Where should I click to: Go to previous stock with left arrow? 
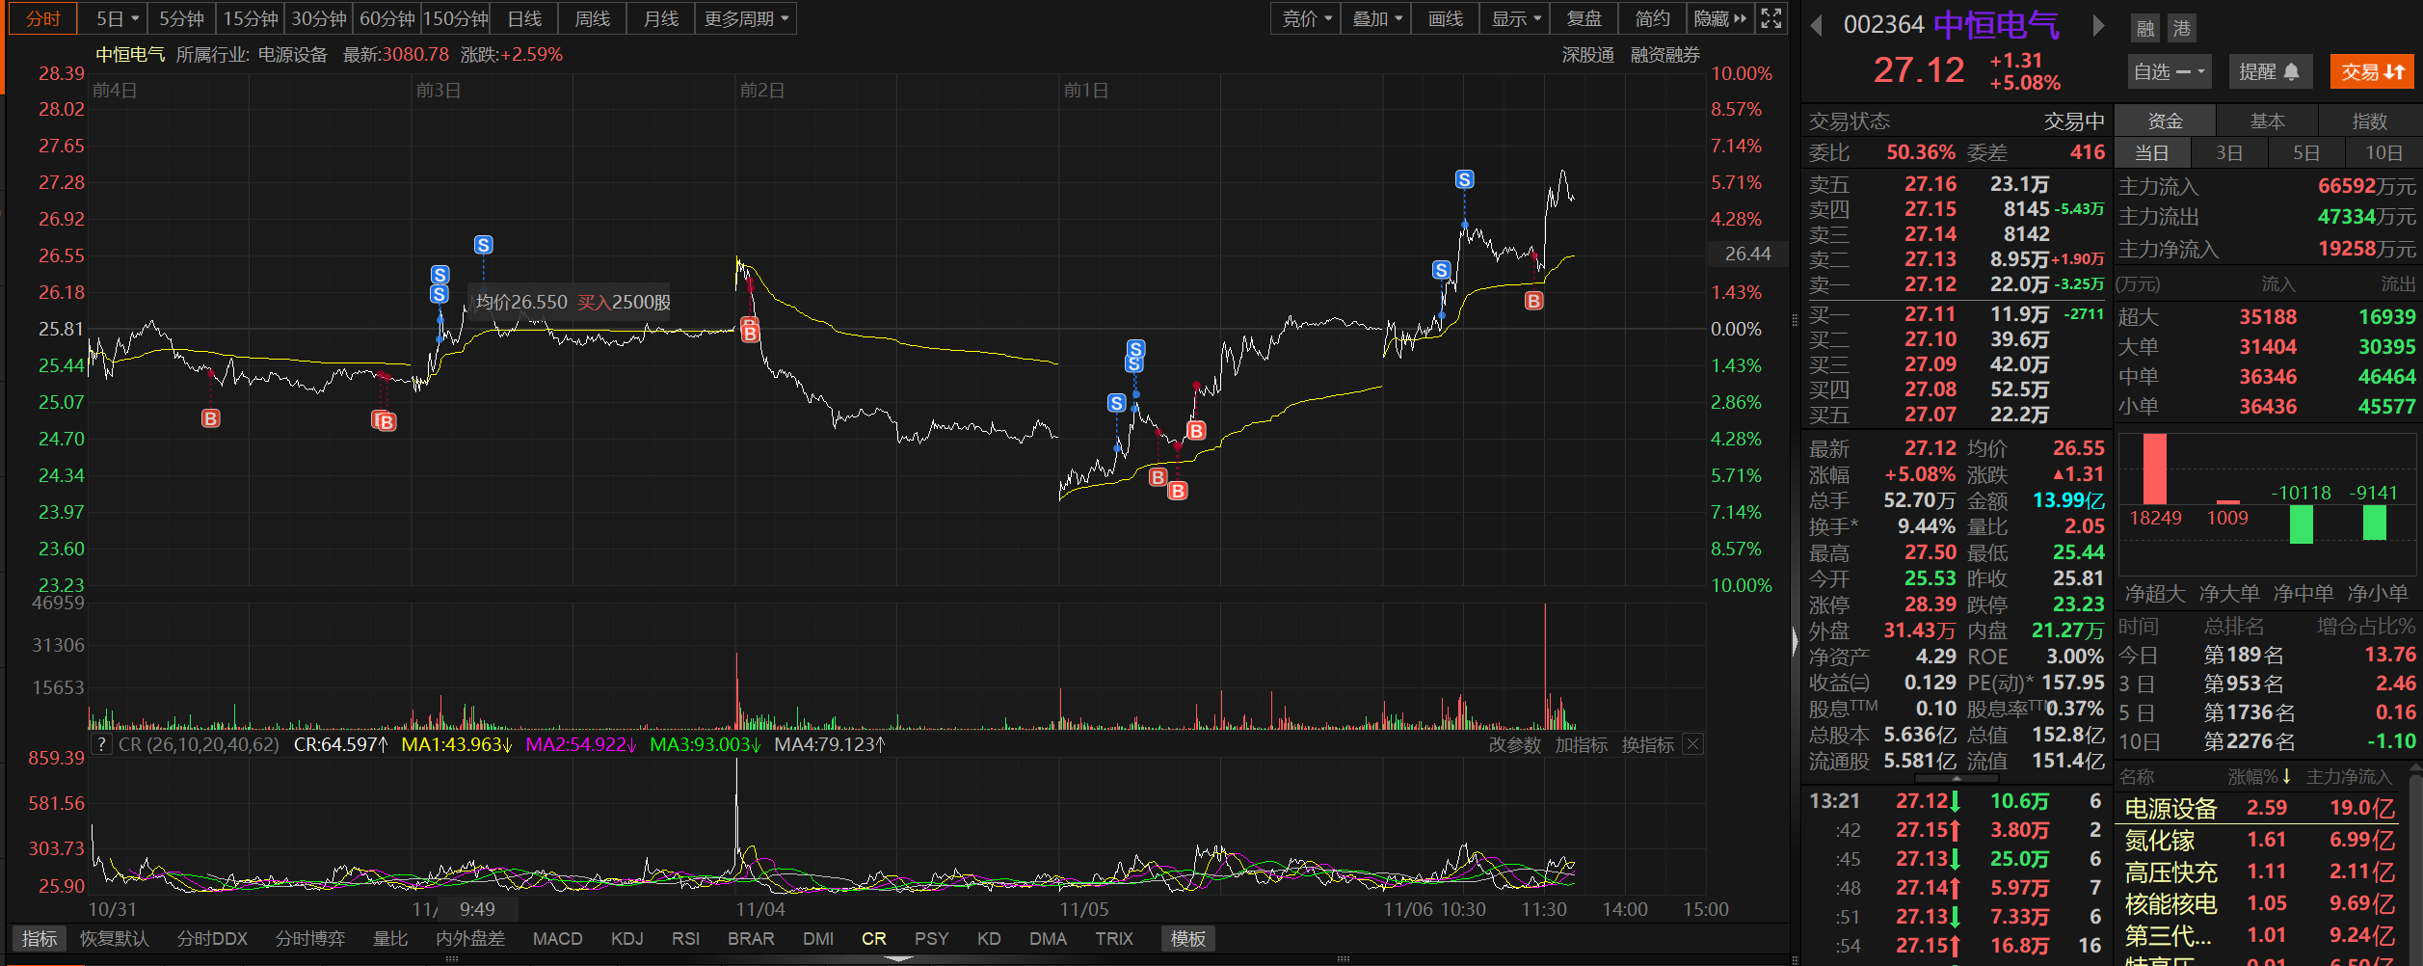point(1817,25)
